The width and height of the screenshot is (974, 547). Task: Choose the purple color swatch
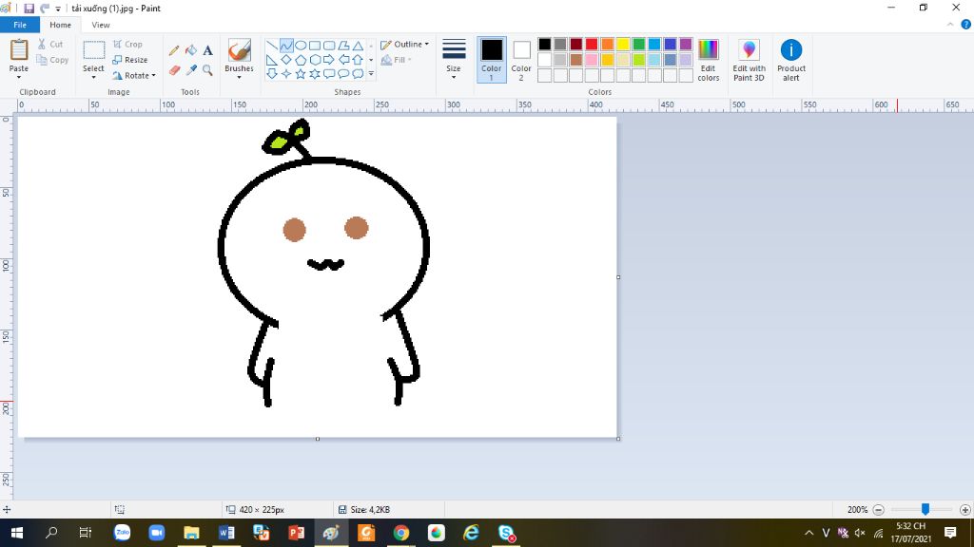[686, 44]
